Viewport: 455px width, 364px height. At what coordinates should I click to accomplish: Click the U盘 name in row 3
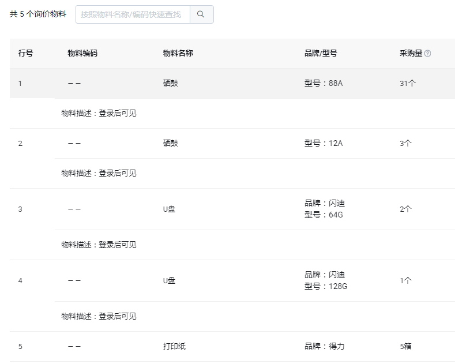point(169,209)
